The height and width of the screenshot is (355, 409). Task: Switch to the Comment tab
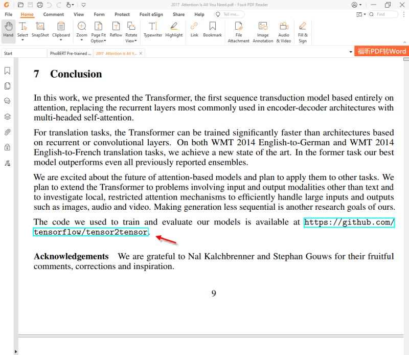point(54,14)
